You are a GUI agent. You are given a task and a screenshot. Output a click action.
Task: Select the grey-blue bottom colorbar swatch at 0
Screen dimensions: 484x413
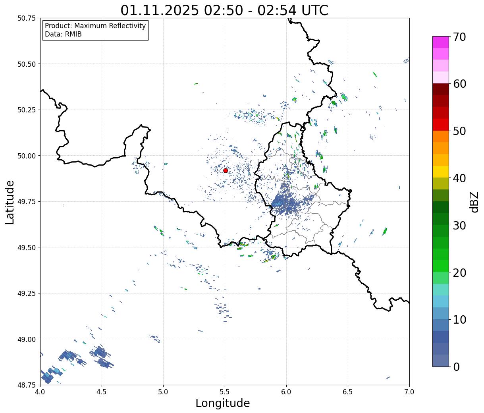tap(441, 360)
